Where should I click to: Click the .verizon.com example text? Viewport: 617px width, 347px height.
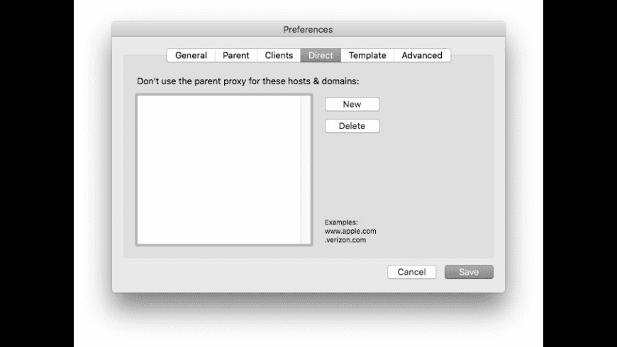point(345,240)
